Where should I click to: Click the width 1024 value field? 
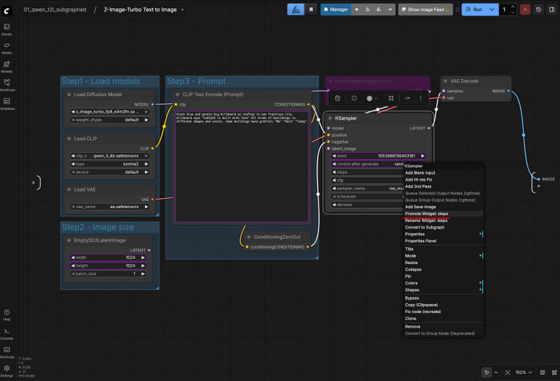coord(108,258)
